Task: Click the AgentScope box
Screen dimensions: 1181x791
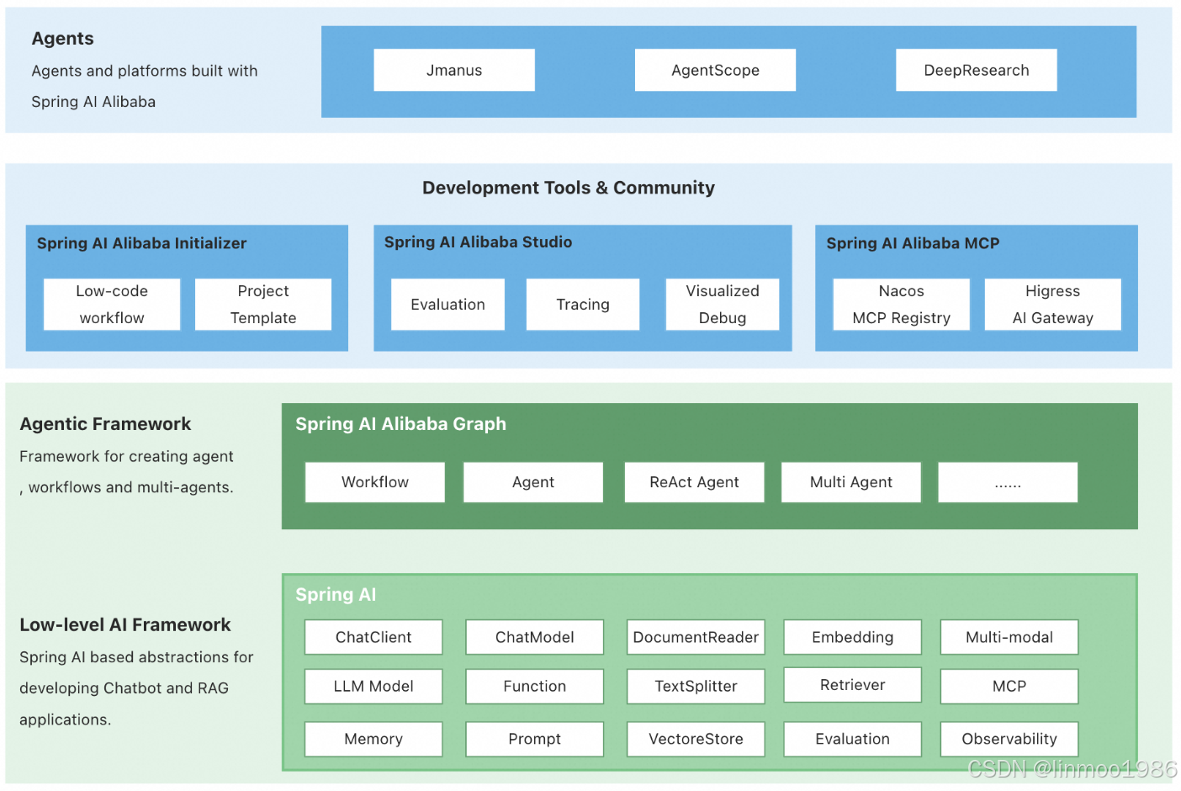Action: click(x=715, y=70)
